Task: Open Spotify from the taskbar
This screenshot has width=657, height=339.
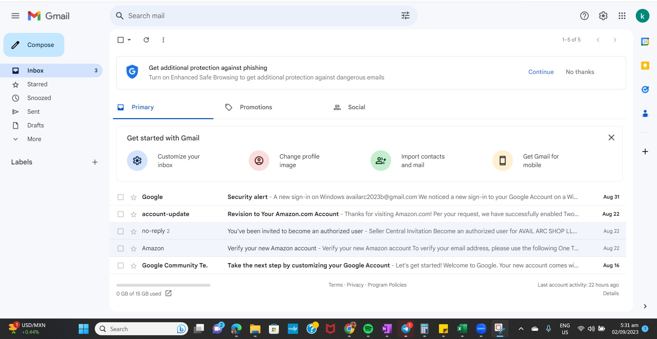Action: tap(368, 329)
